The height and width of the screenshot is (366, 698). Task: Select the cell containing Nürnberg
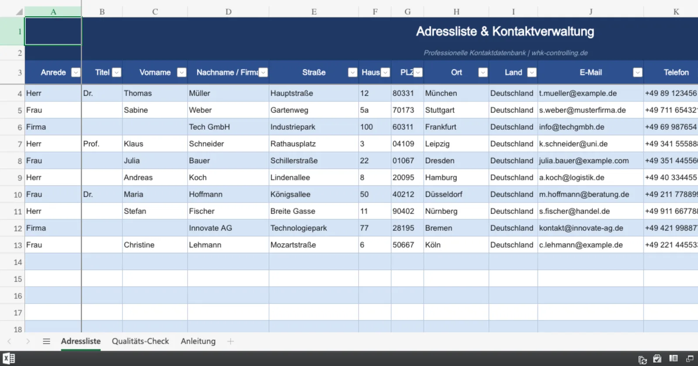tap(456, 211)
